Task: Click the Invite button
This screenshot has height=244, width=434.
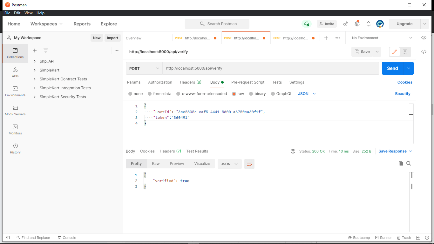Action: [327, 24]
